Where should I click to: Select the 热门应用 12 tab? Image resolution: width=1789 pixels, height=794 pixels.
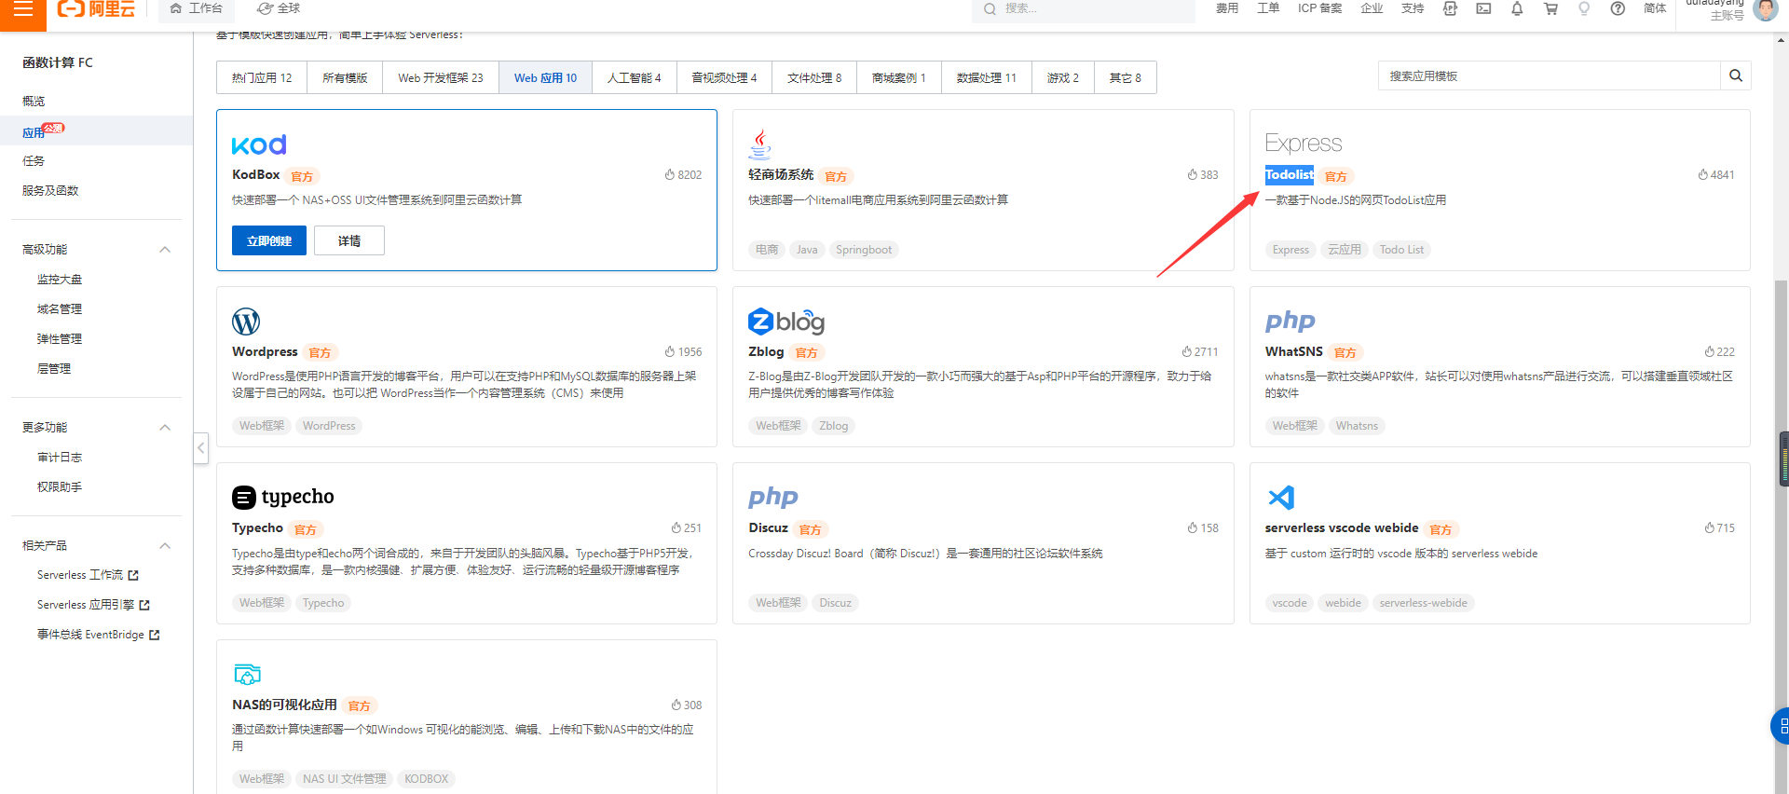[x=262, y=77]
